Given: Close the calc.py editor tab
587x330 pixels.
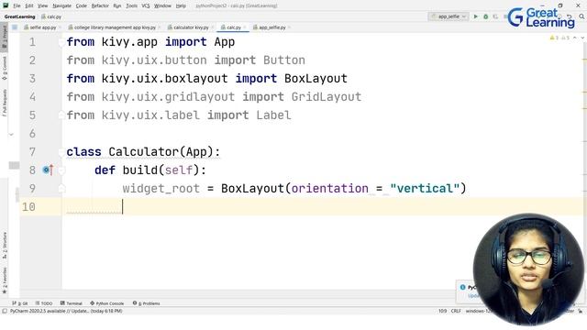Looking at the screenshot, I should (245, 27).
